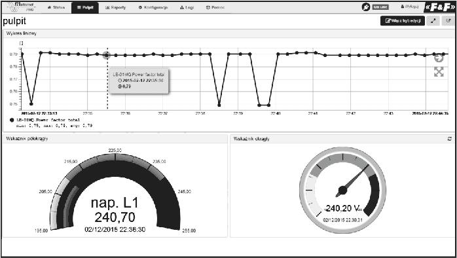
Task: Open the Konfiguracja menu
Action: [153, 7]
